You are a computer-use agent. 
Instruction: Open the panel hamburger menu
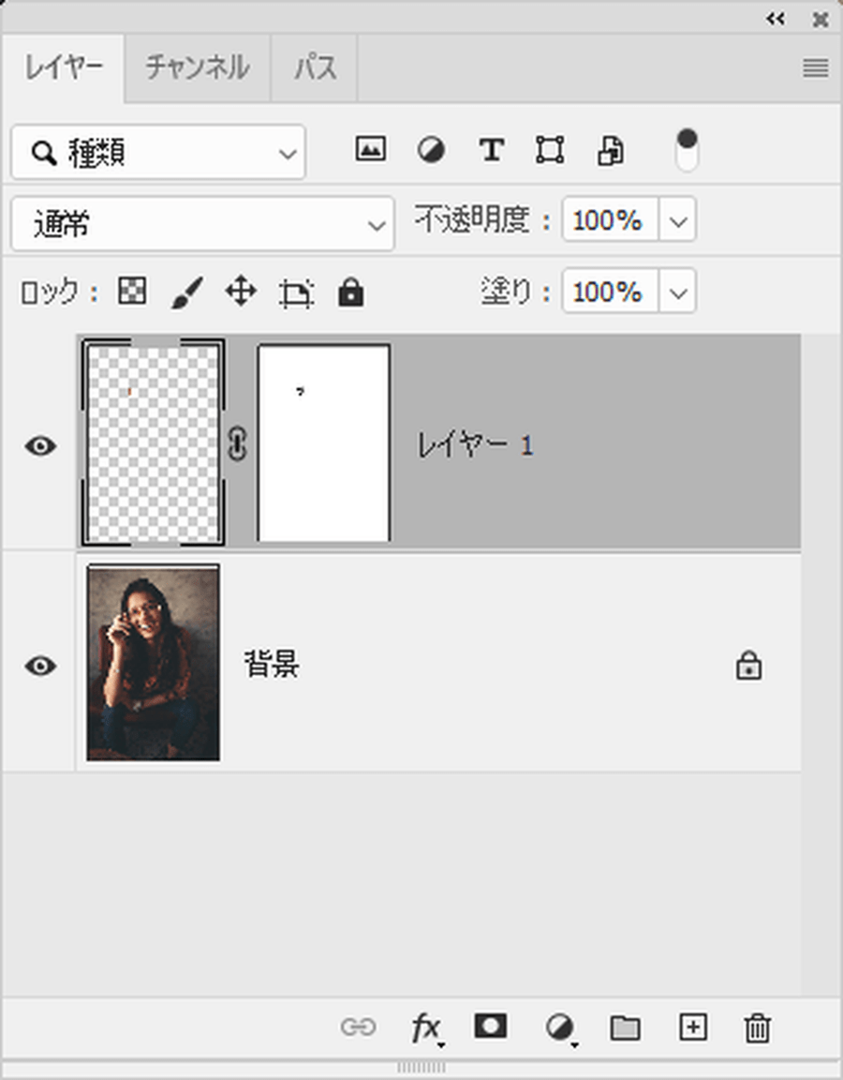click(815, 67)
